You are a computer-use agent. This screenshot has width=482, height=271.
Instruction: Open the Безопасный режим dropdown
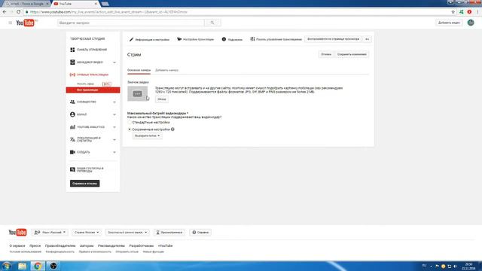[127, 233]
